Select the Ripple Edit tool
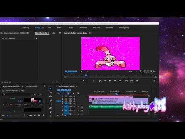Viewport: 185px width, 139px height. pyautogui.click(x=50, y=96)
